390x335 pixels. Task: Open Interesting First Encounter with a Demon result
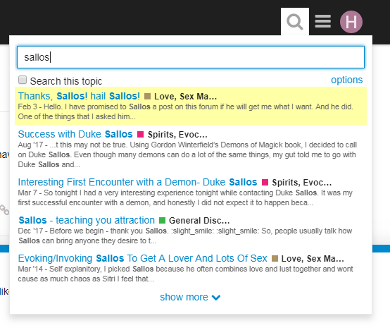point(137,182)
